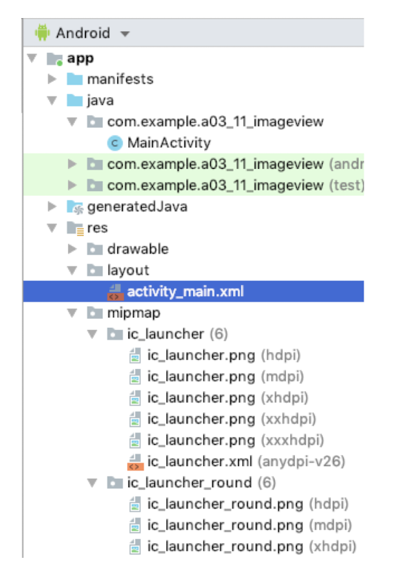
Task: Click the MainActivity class icon
Action: [x=114, y=143]
